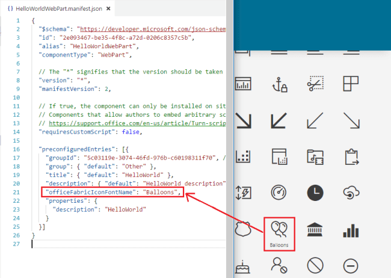Click the bank building icon
The image size is (391, 278).
coord(315,229)
